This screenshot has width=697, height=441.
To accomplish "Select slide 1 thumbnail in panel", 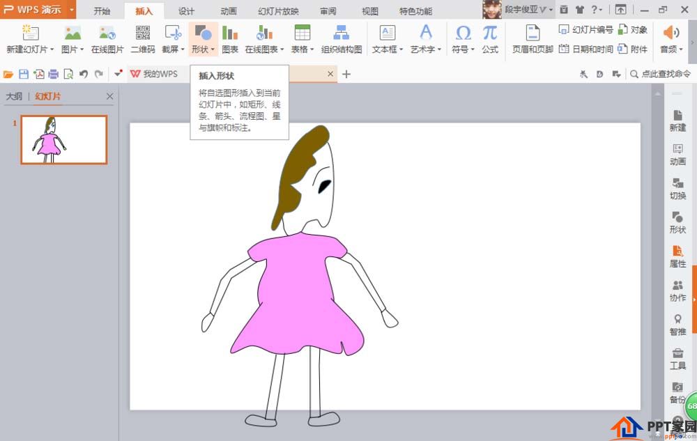I will [x=64, y=139].
